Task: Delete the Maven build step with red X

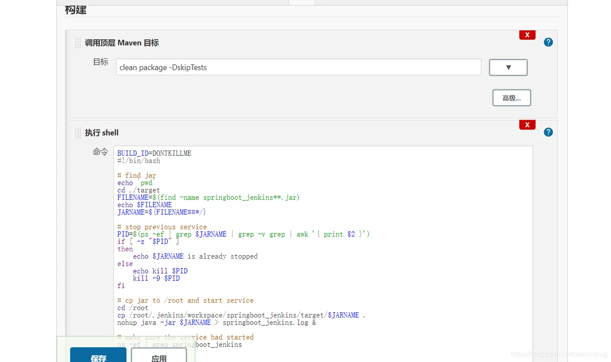Action: (x=527, y=35)
